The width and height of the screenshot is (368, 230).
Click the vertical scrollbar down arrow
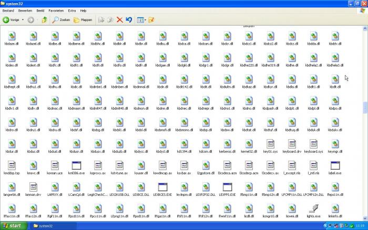(x=365, y=218)
